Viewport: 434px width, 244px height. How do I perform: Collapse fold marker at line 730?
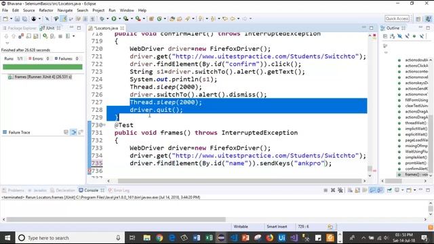[x=104, y=125]
